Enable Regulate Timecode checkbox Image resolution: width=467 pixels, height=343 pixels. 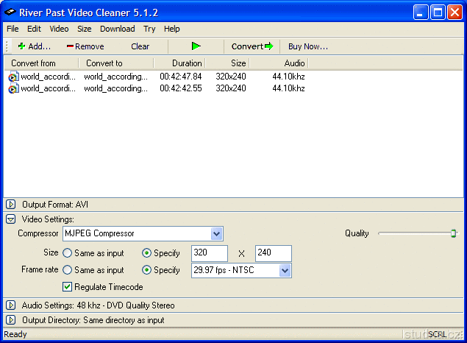pyautogui.click(x=68, y=287)
